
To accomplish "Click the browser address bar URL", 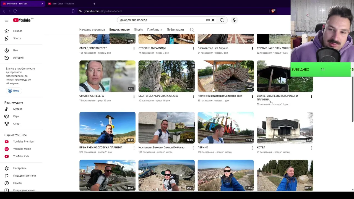I will click(x=103, y=11).
